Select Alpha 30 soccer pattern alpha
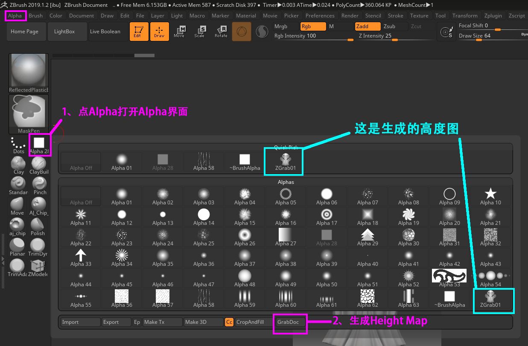 [x=408, y=237]
